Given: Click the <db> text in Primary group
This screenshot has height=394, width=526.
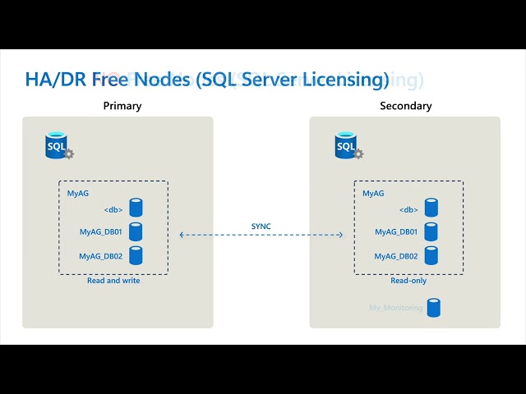Looking at the screenshot, I should pyautogui.click(x=113, y=210).
